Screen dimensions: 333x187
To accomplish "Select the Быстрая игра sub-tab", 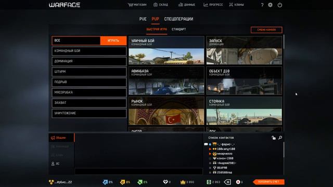I will 157,29.
